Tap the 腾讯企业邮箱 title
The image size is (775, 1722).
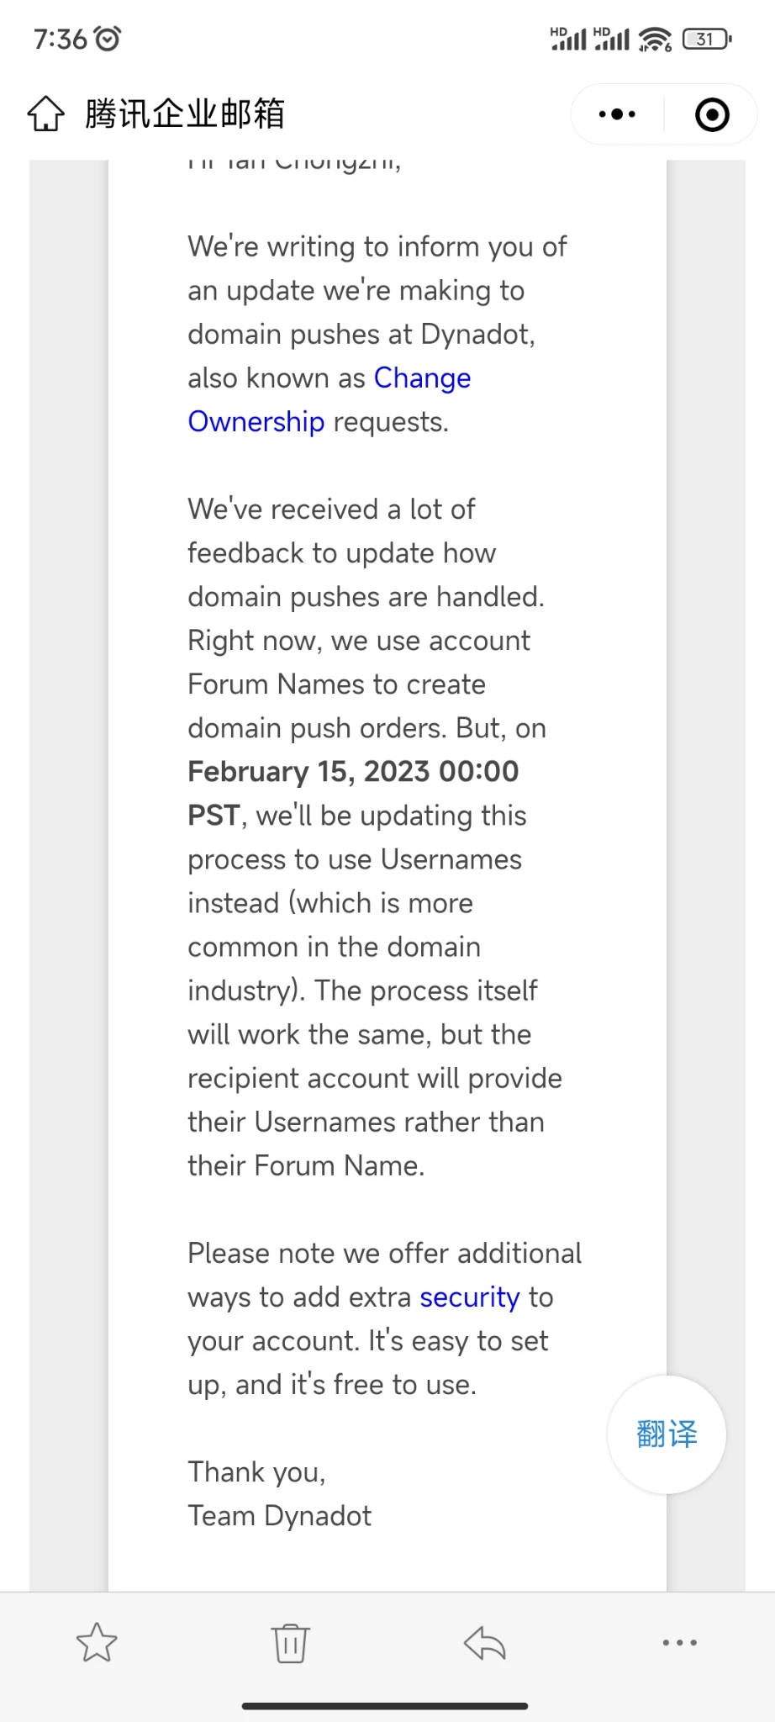[185, 114]
